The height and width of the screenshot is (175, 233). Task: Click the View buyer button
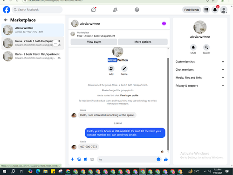(x=94, y=42)
